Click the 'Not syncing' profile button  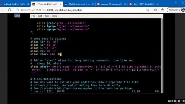coord(176,10)
